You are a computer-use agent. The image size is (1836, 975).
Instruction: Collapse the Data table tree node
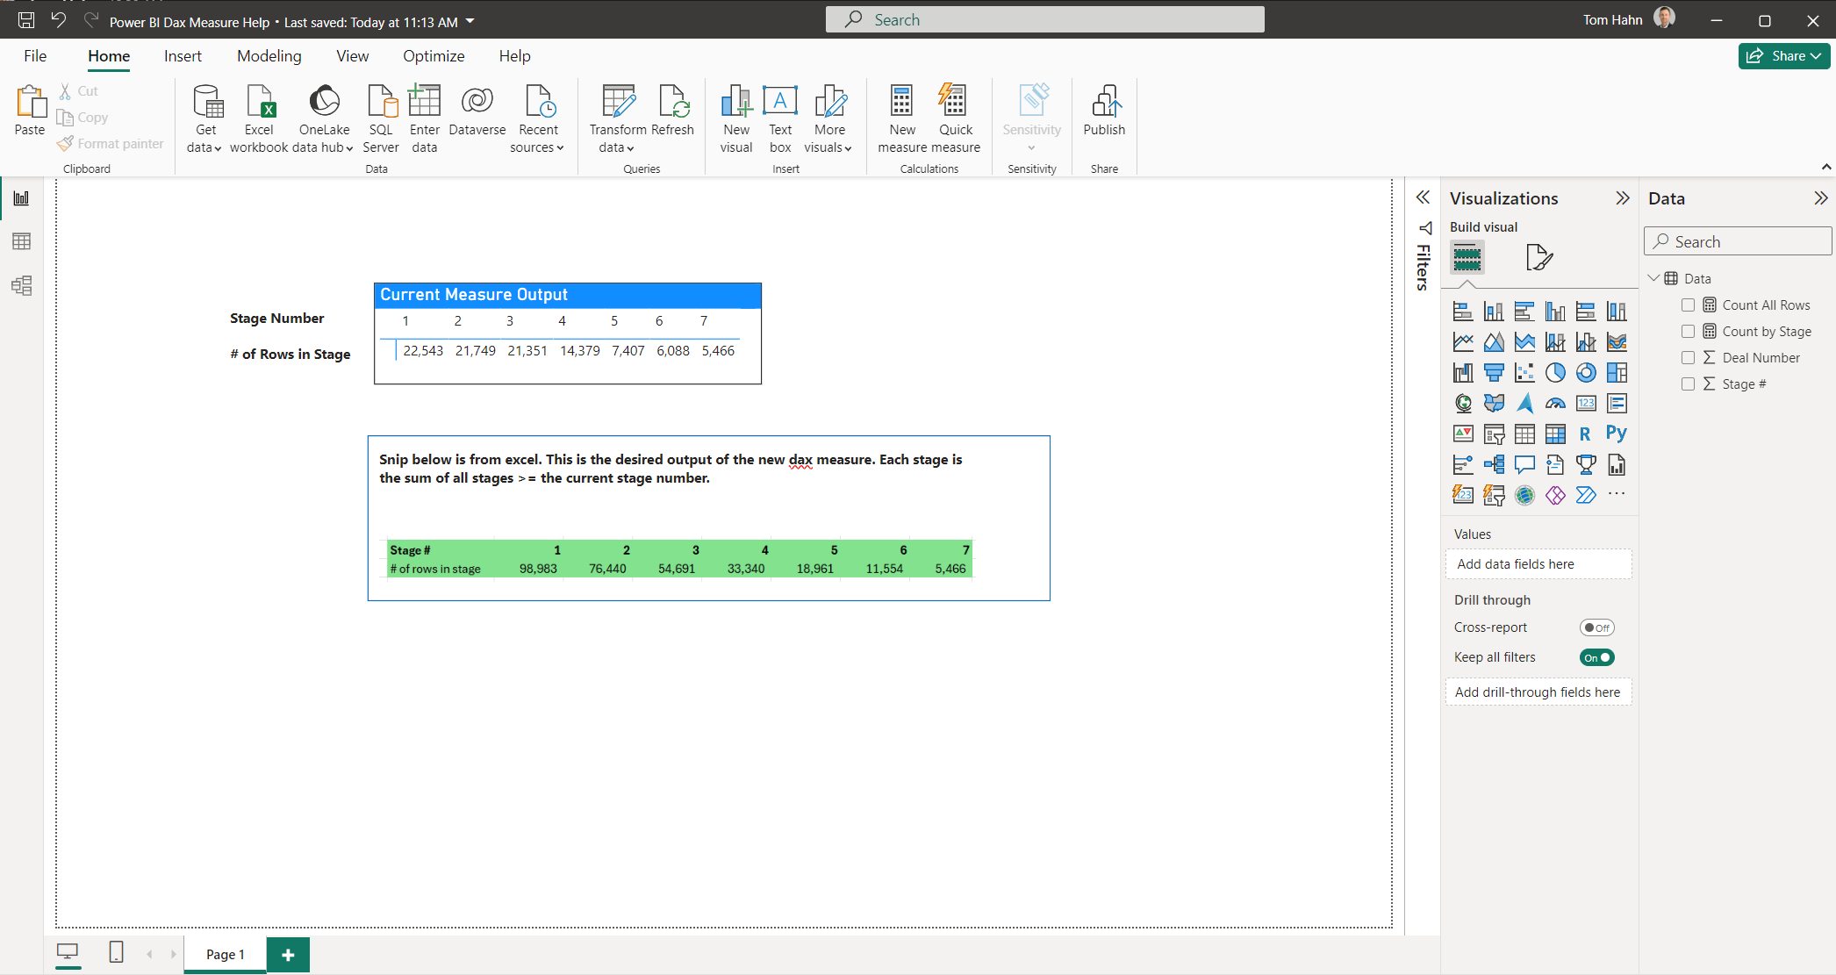click(1653, 278)
